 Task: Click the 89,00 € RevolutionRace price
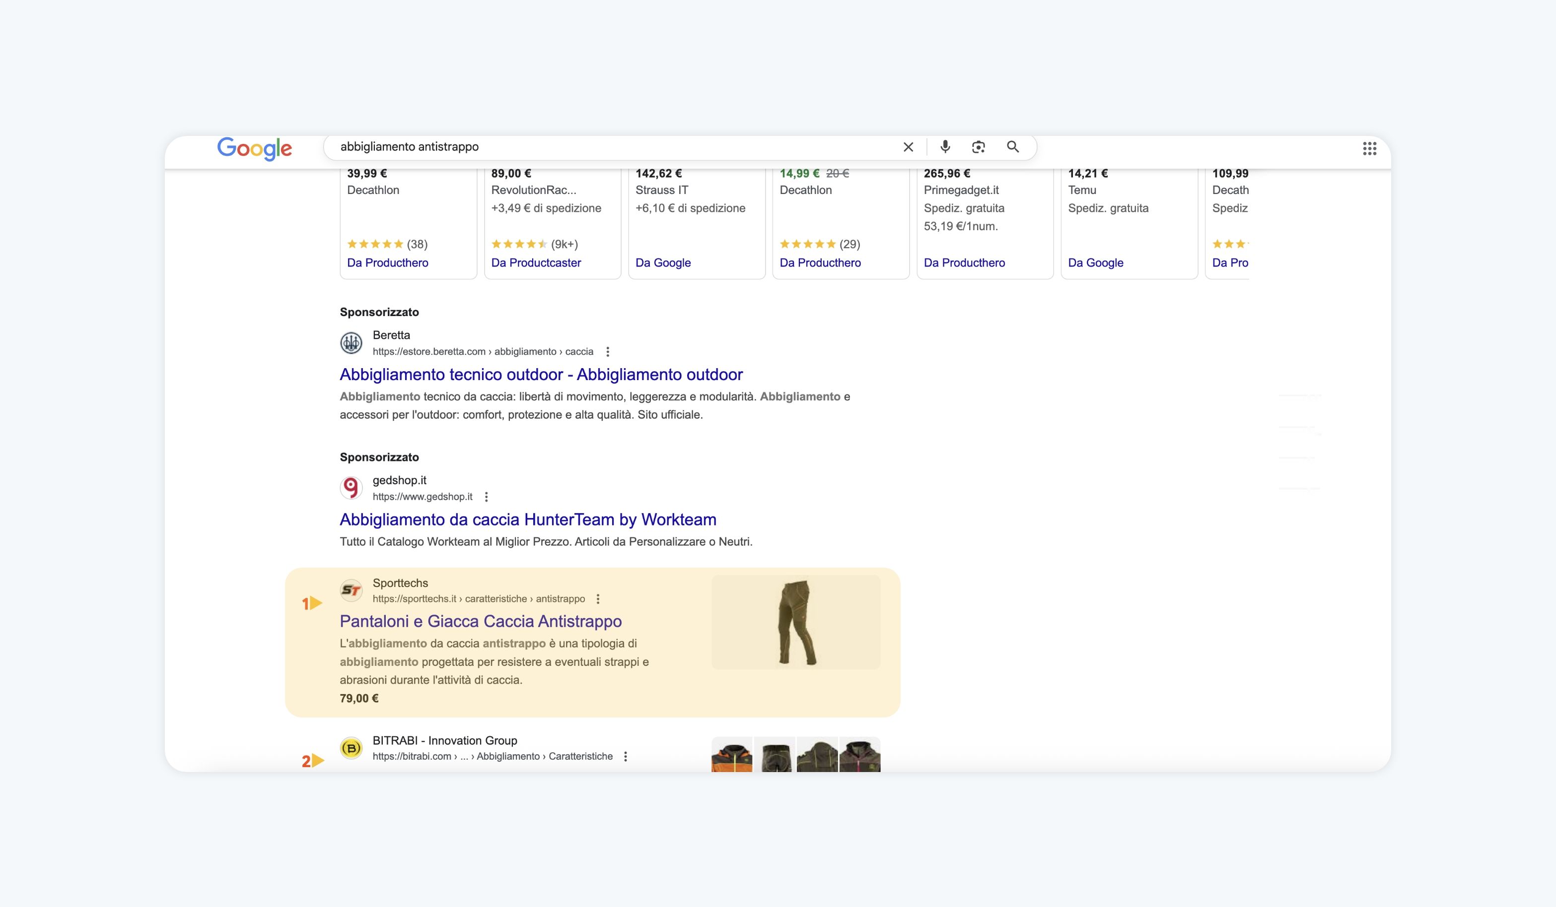tap(511, 173)
